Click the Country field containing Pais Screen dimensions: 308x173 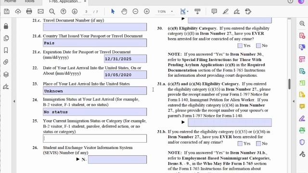[95, 43]
